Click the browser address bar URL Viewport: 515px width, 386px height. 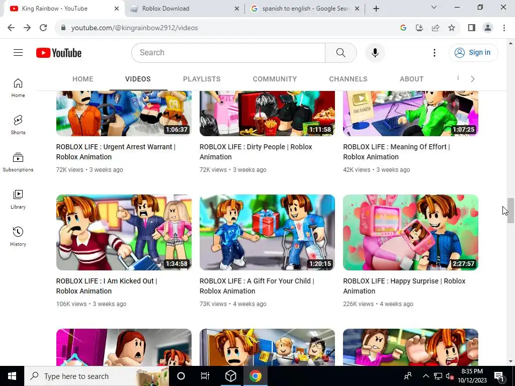coord(135,28)
